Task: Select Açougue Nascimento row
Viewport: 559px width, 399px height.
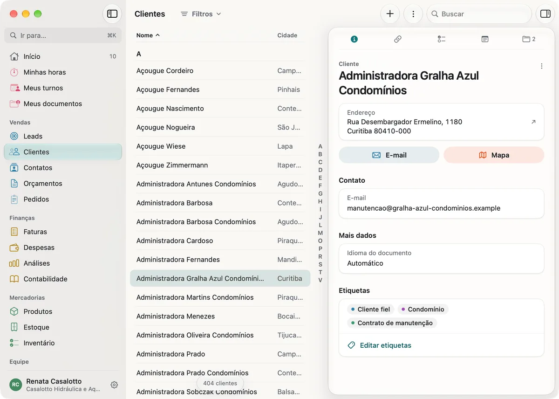Action: coord(220,109)
